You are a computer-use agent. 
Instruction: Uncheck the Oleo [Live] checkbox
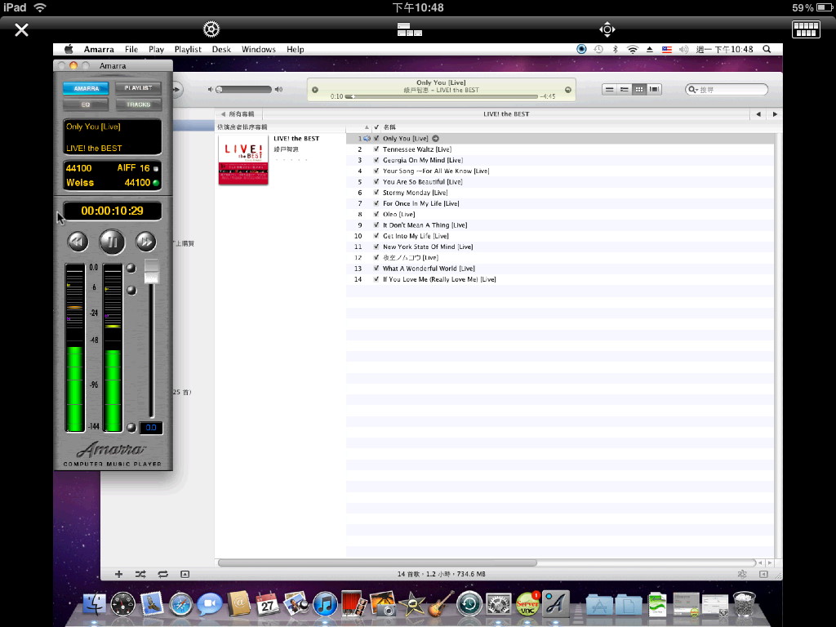click(376, 214)
